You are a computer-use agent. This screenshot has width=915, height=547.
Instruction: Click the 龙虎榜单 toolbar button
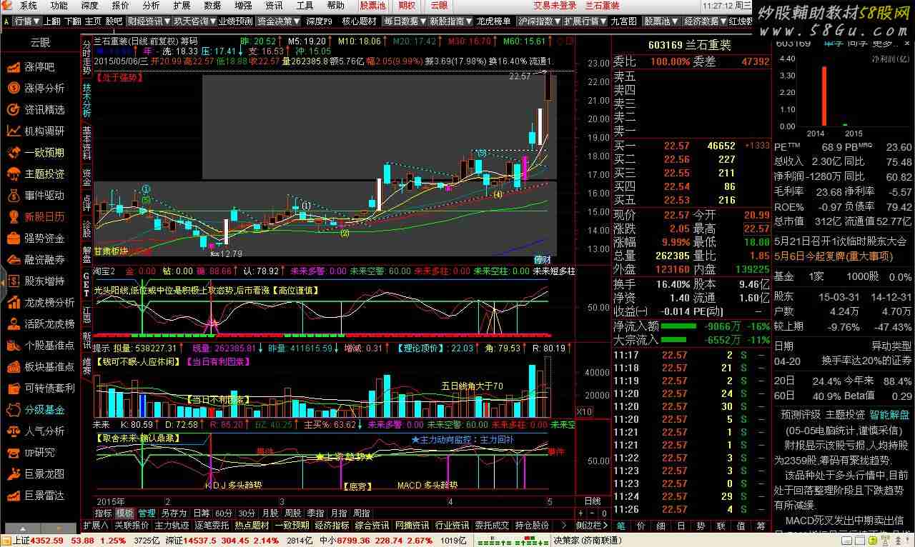(x=494, y=21)
